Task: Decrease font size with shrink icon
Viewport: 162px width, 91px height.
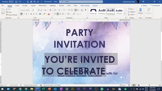Action: point(41,10)
